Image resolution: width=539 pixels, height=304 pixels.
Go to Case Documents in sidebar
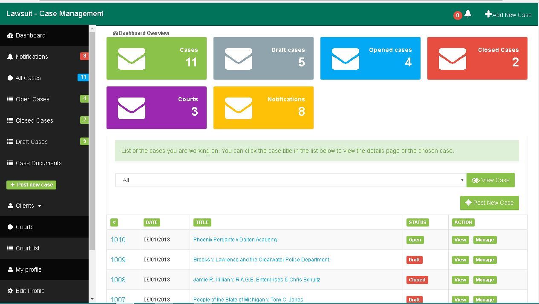(38, 163)
